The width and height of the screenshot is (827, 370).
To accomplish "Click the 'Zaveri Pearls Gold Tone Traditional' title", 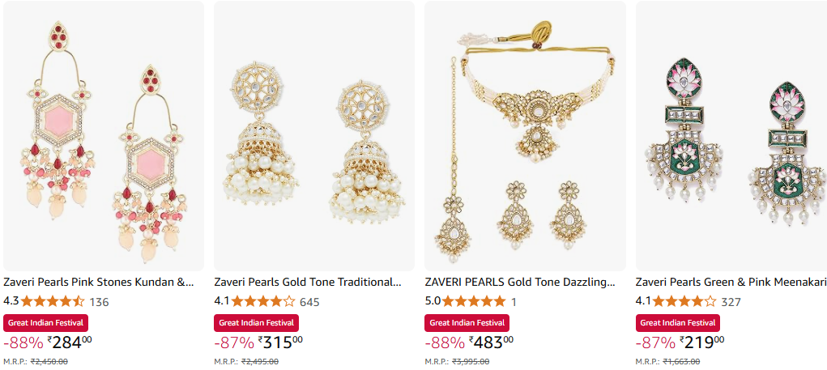I will [x=308, y=283].
